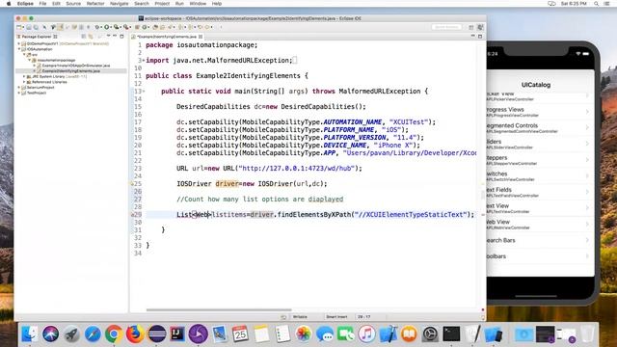Viewport: 617px width, 347px height.
Task: Minimize the editor area
Action: point(473,36)
